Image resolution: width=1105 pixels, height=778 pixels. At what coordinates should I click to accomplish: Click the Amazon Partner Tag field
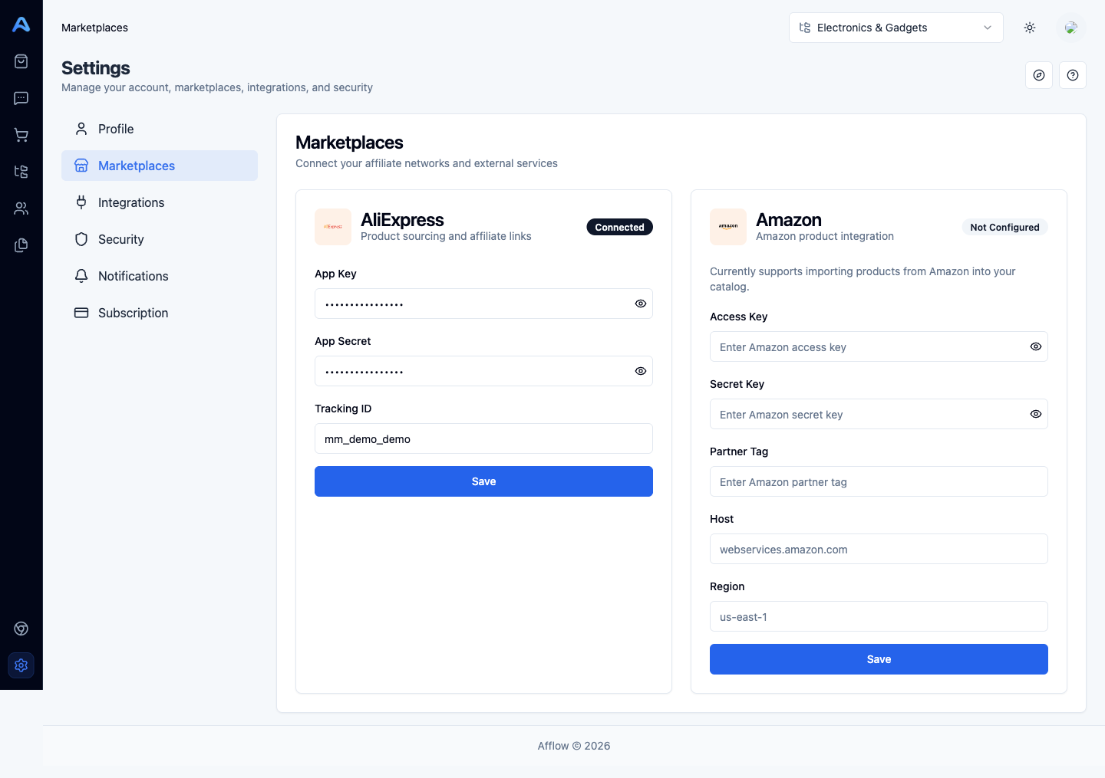tap(879, 481)
